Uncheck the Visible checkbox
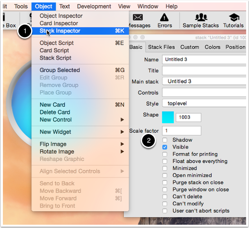Image resolution: width=249 pixels, height=228 pixels. pyautogui.click(x=165, y=147)
